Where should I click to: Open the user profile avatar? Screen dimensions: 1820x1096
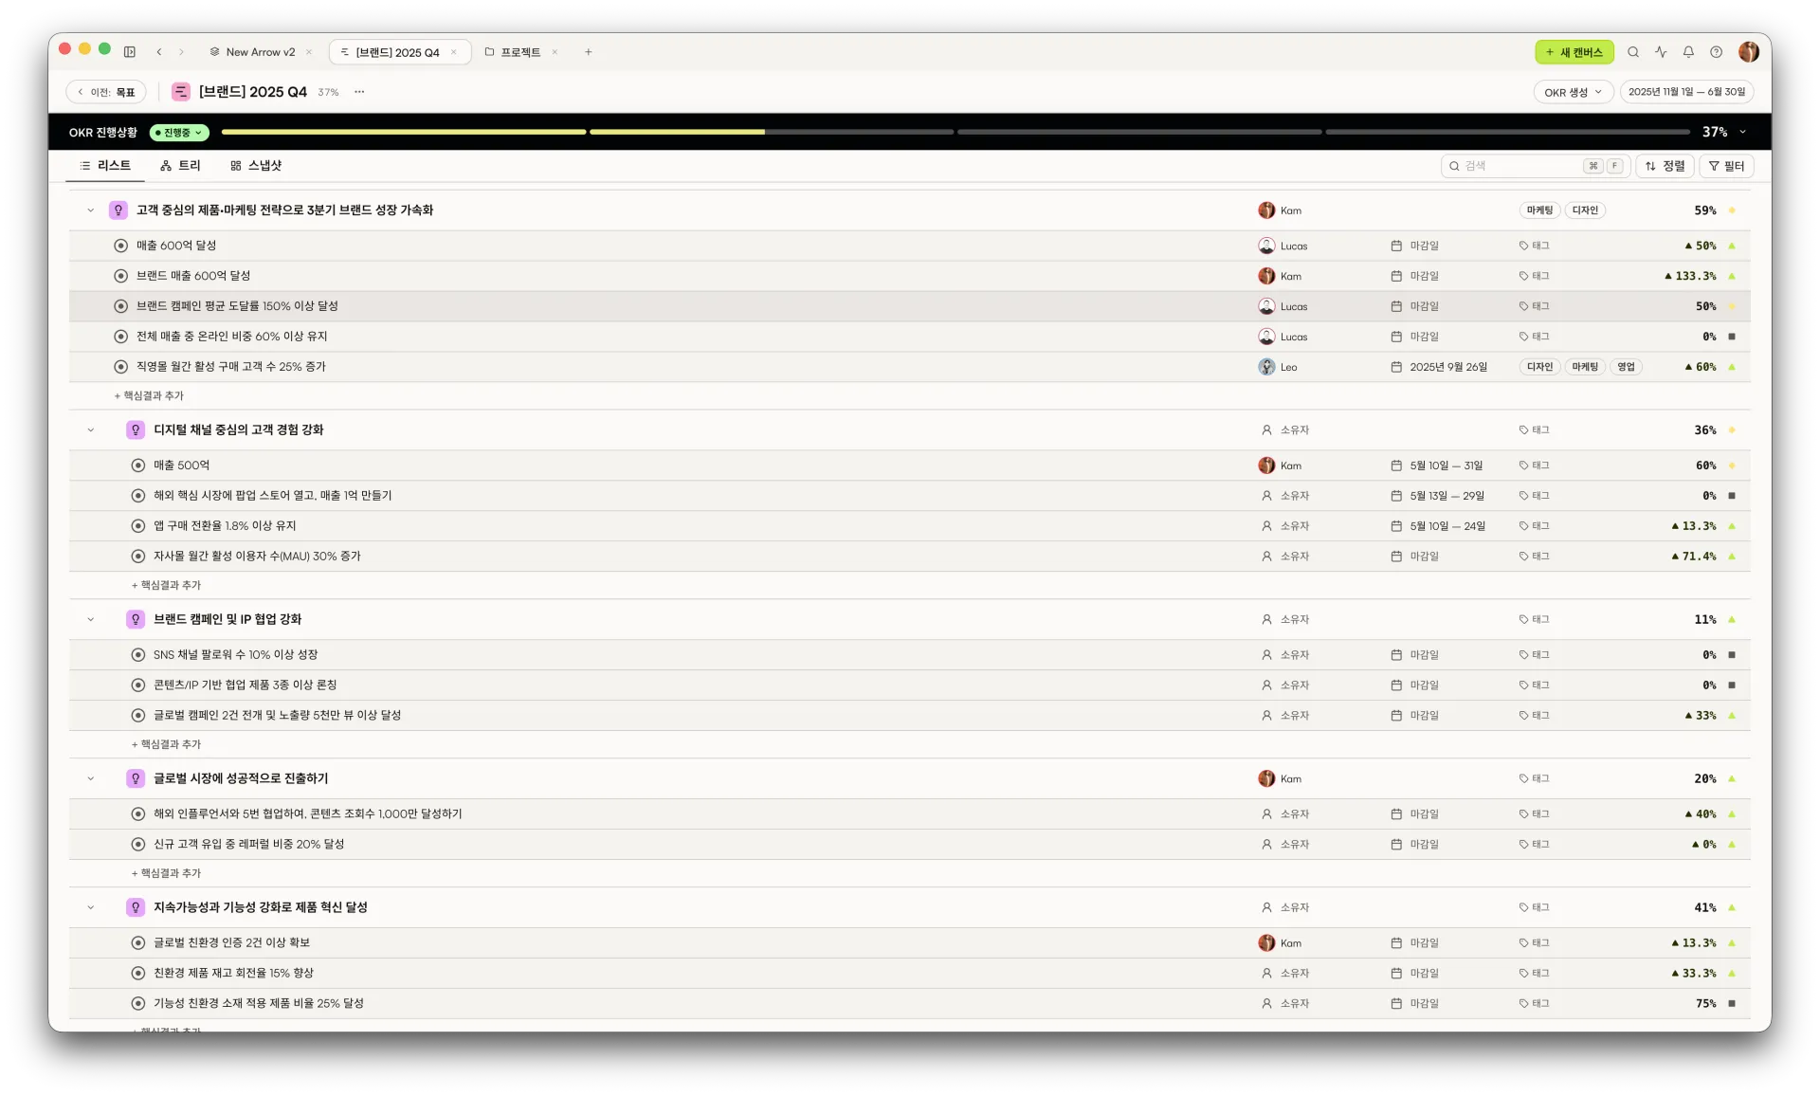coord(1749,52)
